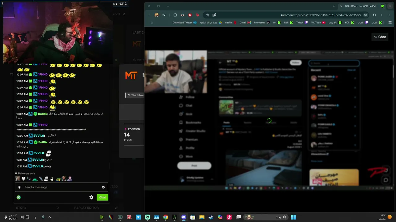Open site information icon in address bar
Screen dimensions: 396x222
pos(366,15)
